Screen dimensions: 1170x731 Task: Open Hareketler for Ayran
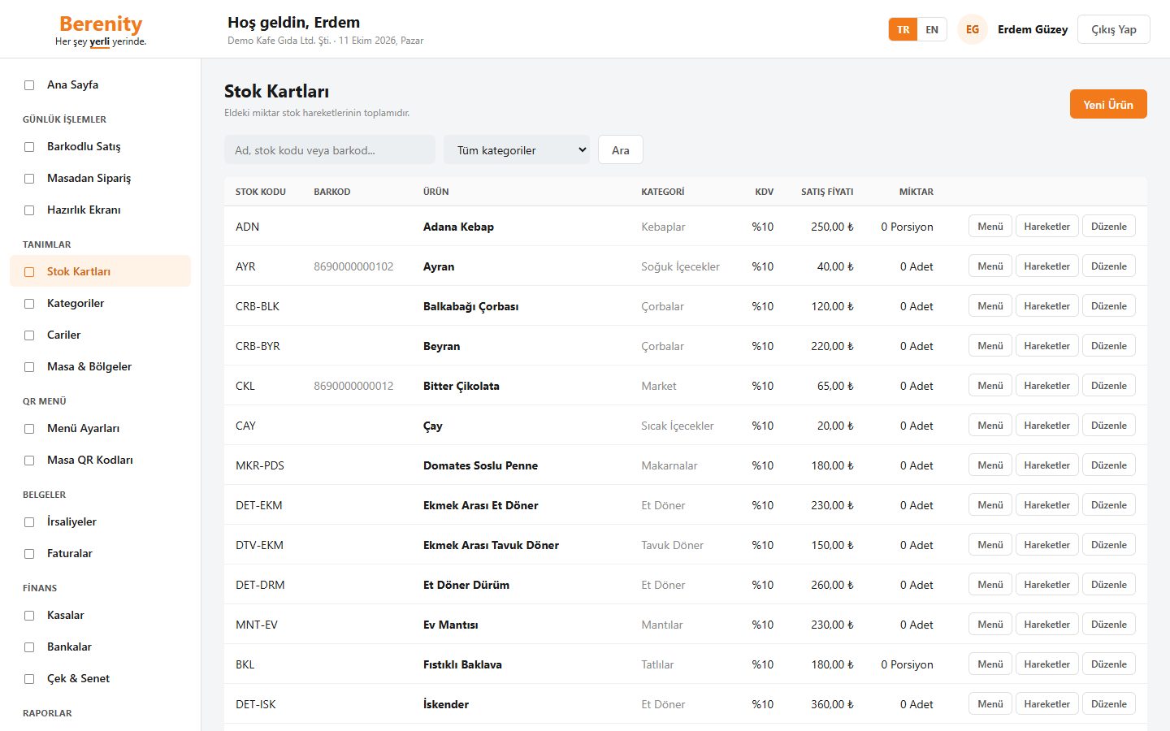point(1047,266)
